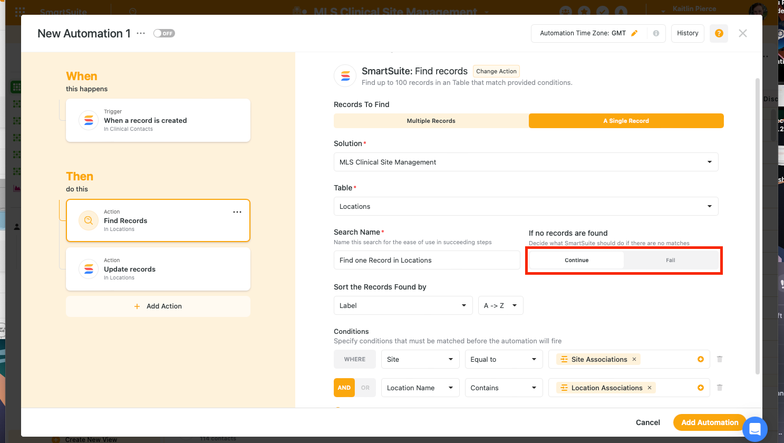
Task: Open automation History
Action: pos(688,33)
